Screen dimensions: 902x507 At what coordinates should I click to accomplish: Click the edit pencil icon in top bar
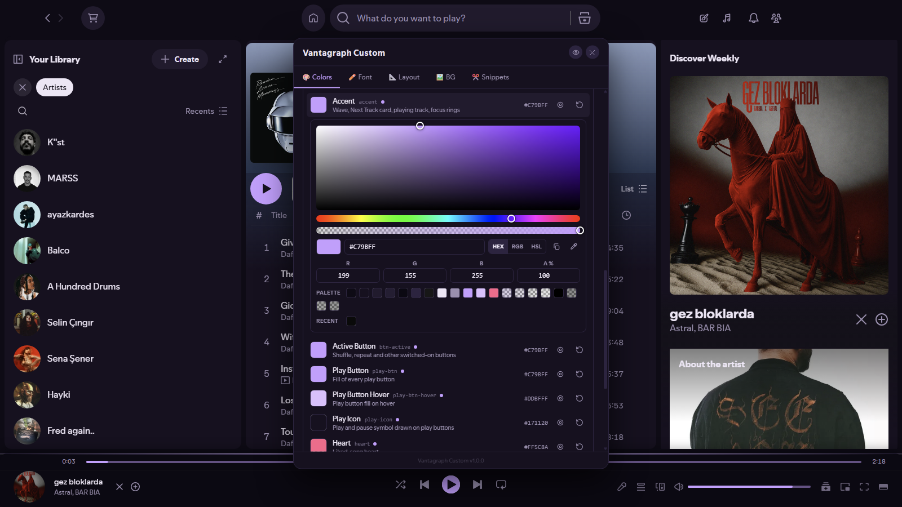704,18
